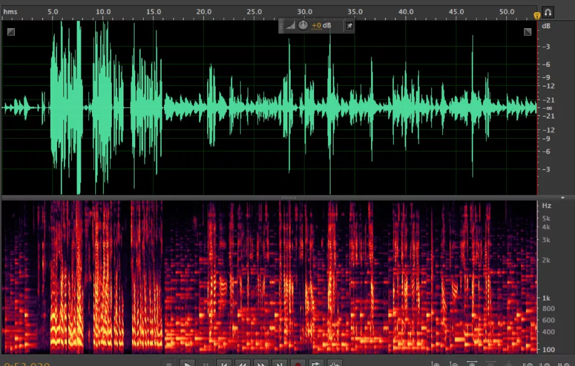Click the red Record button
Image resolution: width=575 pixels, height=366 pixels.
coord(298,364)
